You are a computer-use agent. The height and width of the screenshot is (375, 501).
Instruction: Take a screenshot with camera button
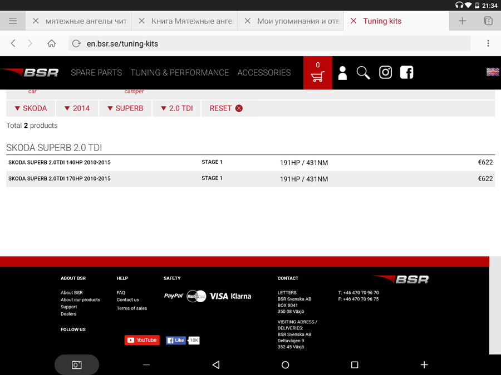(x=77, y=365)
